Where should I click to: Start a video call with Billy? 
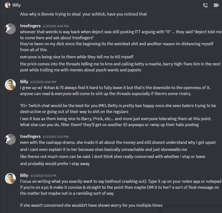click(216, 5)
